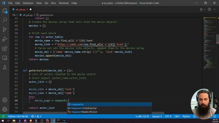
Task: Click the remote window indicator in status bar
Action: 3,116
